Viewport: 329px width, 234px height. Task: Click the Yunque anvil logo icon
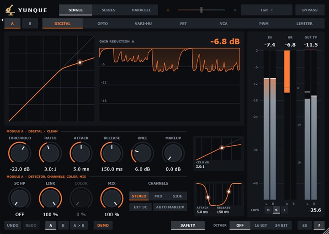(x=10, y=10)
